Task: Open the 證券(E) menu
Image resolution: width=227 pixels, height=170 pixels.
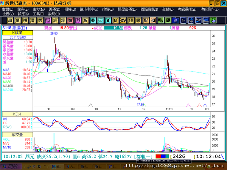Action: coord(23,9)
